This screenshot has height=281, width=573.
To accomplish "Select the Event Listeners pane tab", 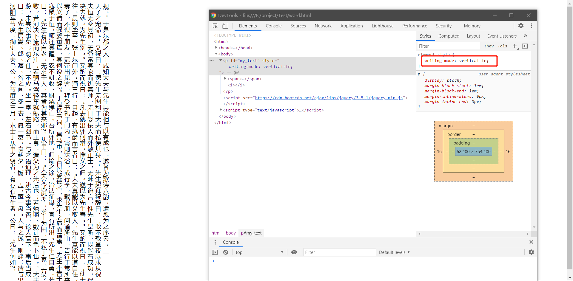I will click(x=502, y=36).
